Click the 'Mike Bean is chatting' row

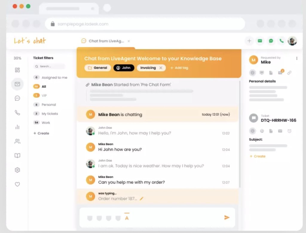[157, 115]
